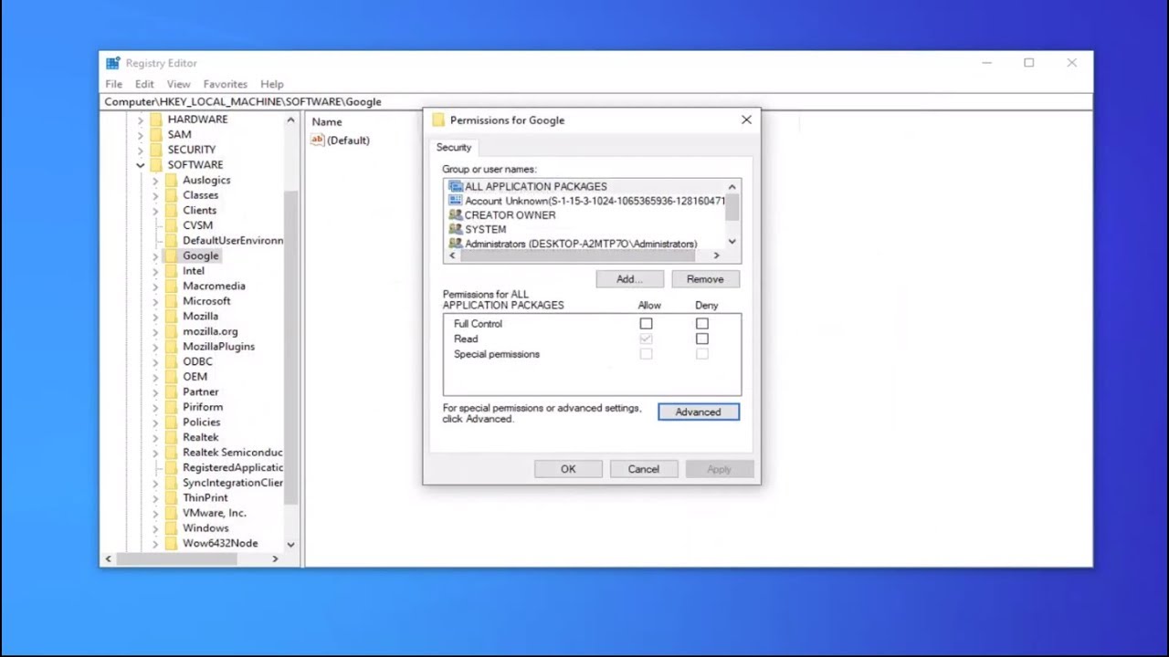
Task: Check the Deny box for Read permission
Action: pos(702,338)
